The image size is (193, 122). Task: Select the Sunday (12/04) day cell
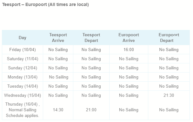pyautogui.click(x=23, y=68)
